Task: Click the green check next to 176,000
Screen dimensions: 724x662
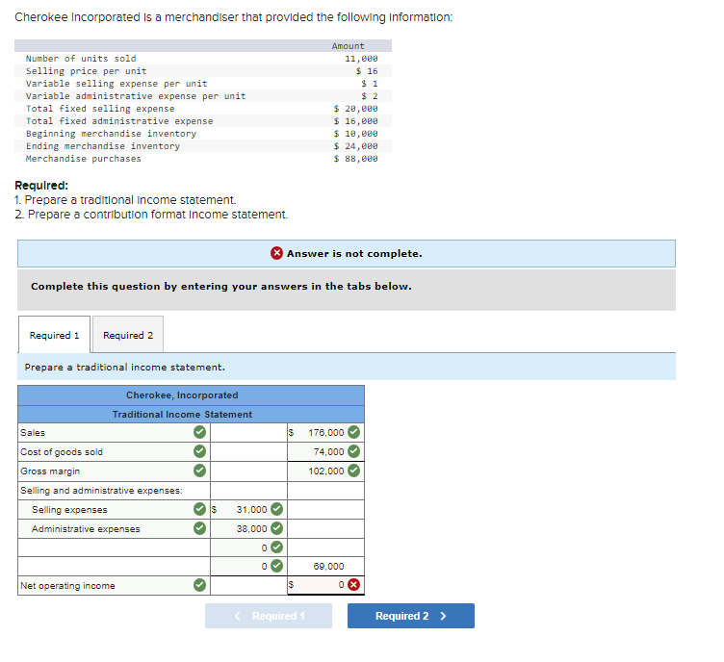Action: coord(353,432)
